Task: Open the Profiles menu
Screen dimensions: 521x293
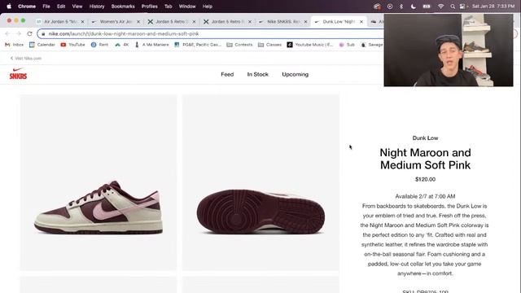Action: pyautogui.click(x=150, y=7)
